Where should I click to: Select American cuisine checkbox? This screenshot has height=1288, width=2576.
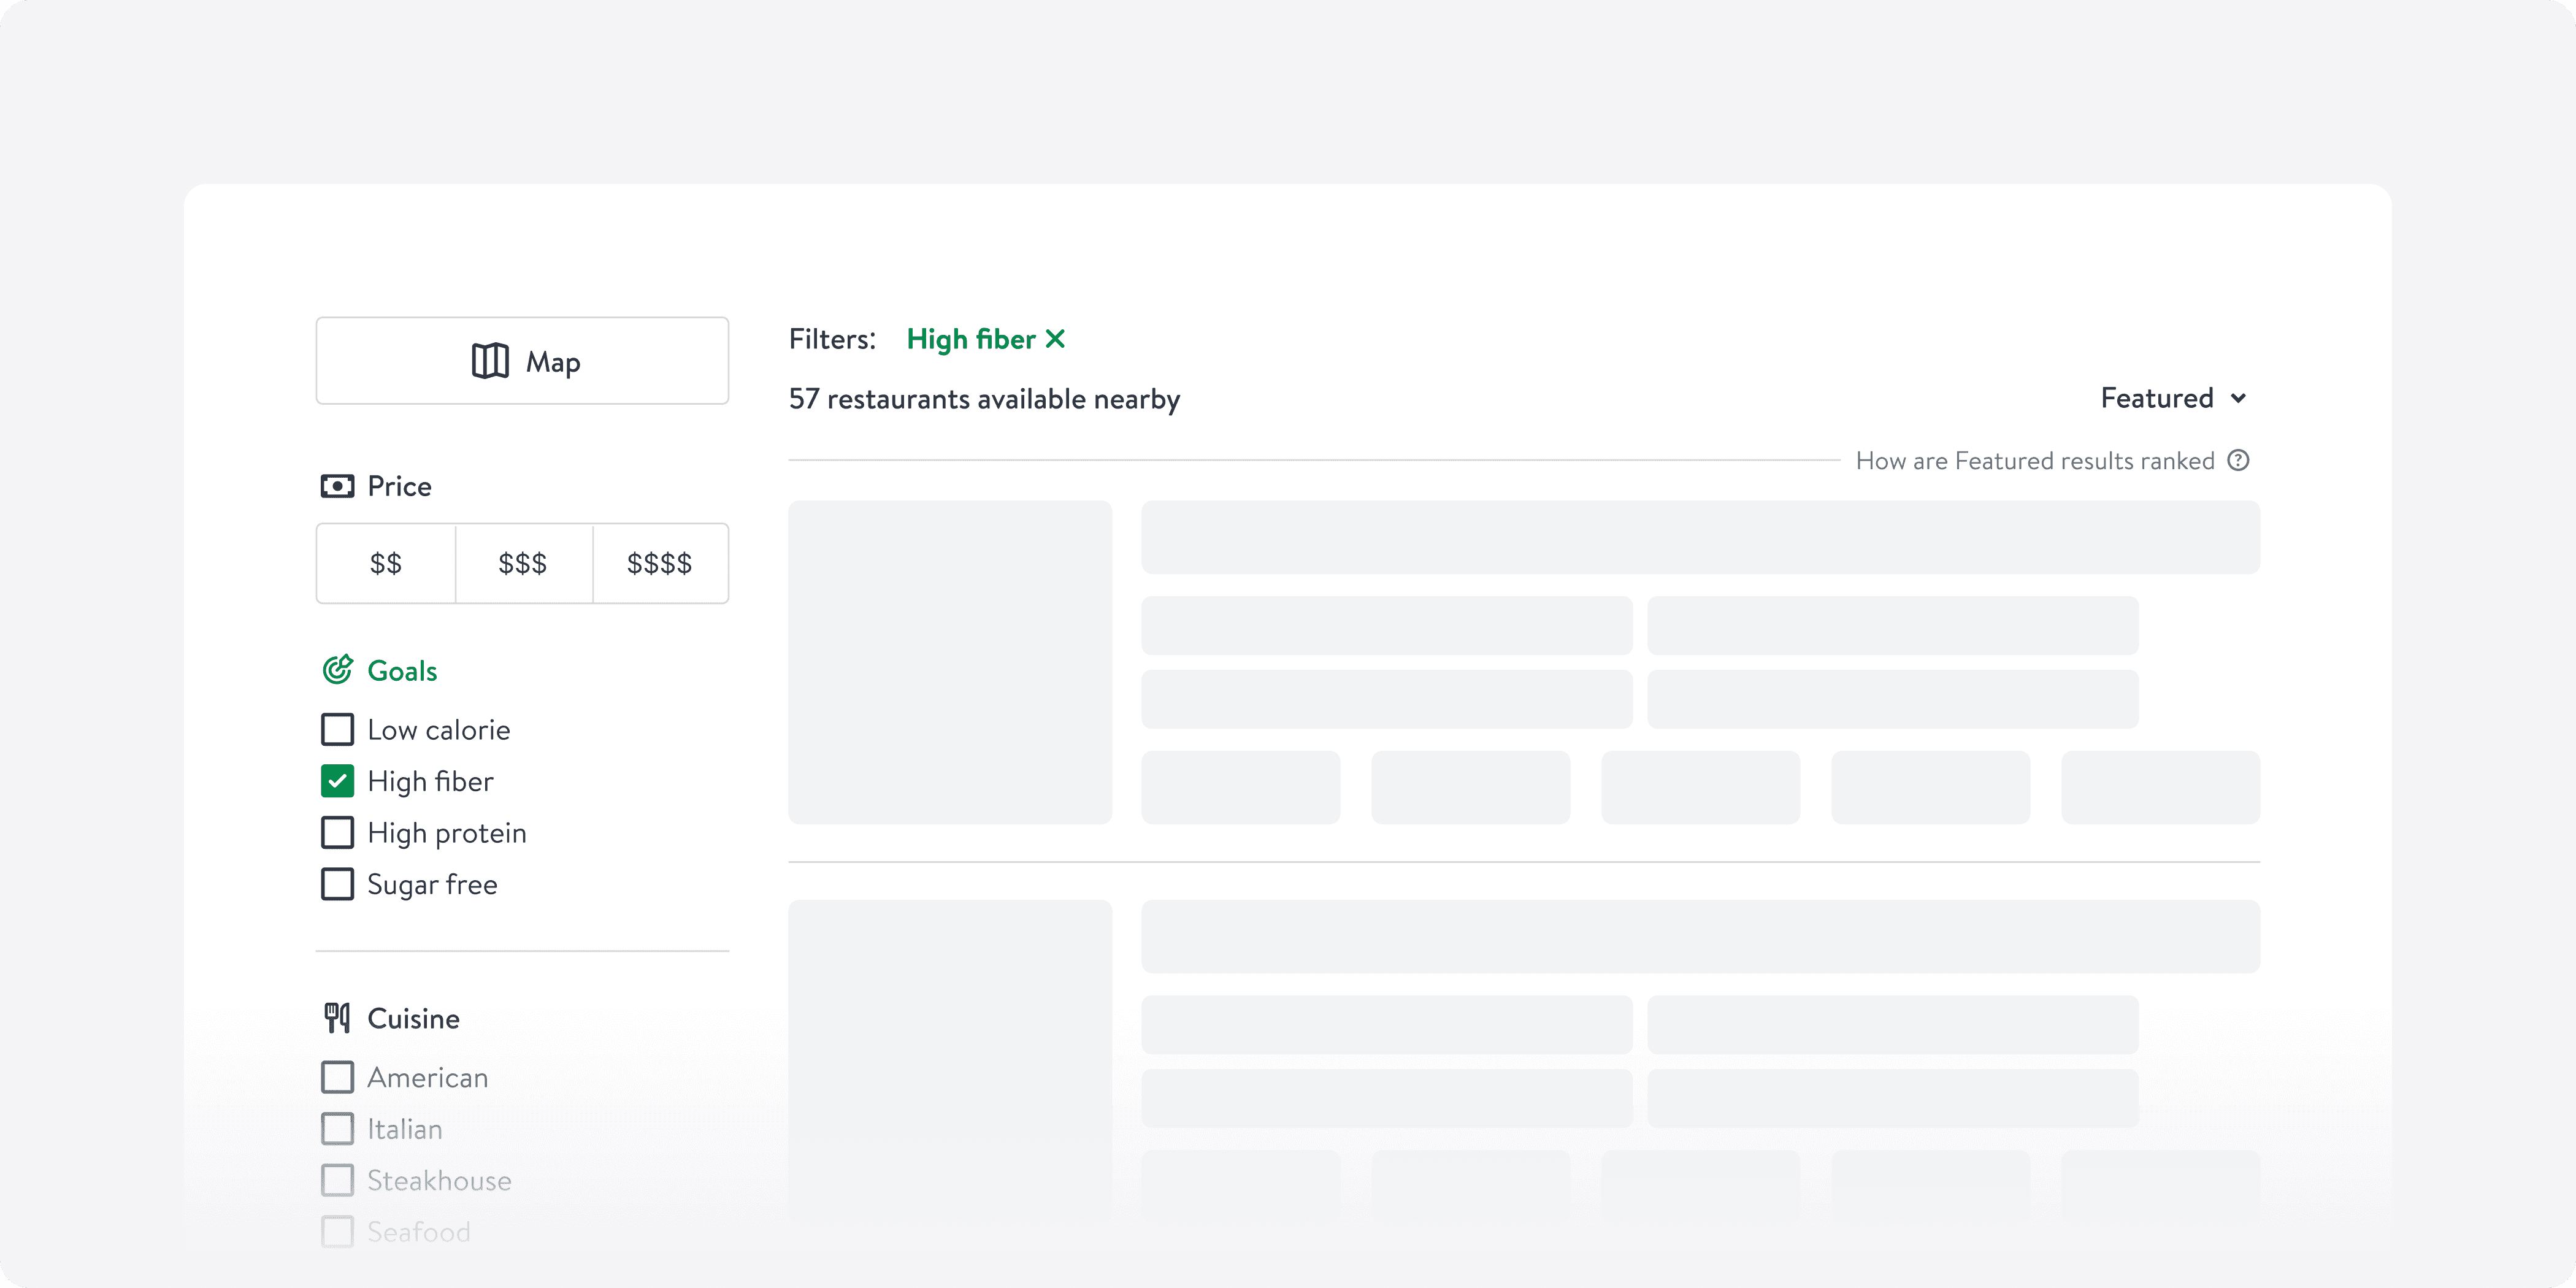point(337,1077)
